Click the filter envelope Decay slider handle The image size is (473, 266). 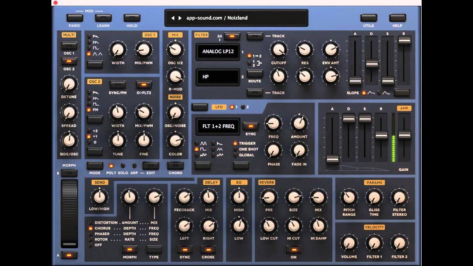click(x=372, y=64)
